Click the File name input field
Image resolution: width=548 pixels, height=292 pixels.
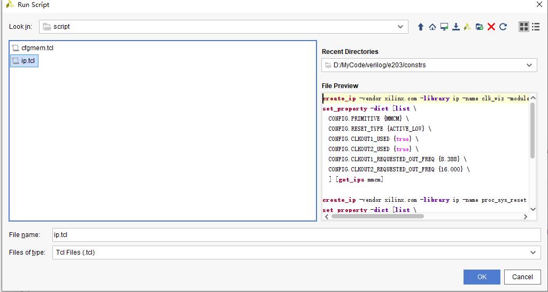click(296, 235)
